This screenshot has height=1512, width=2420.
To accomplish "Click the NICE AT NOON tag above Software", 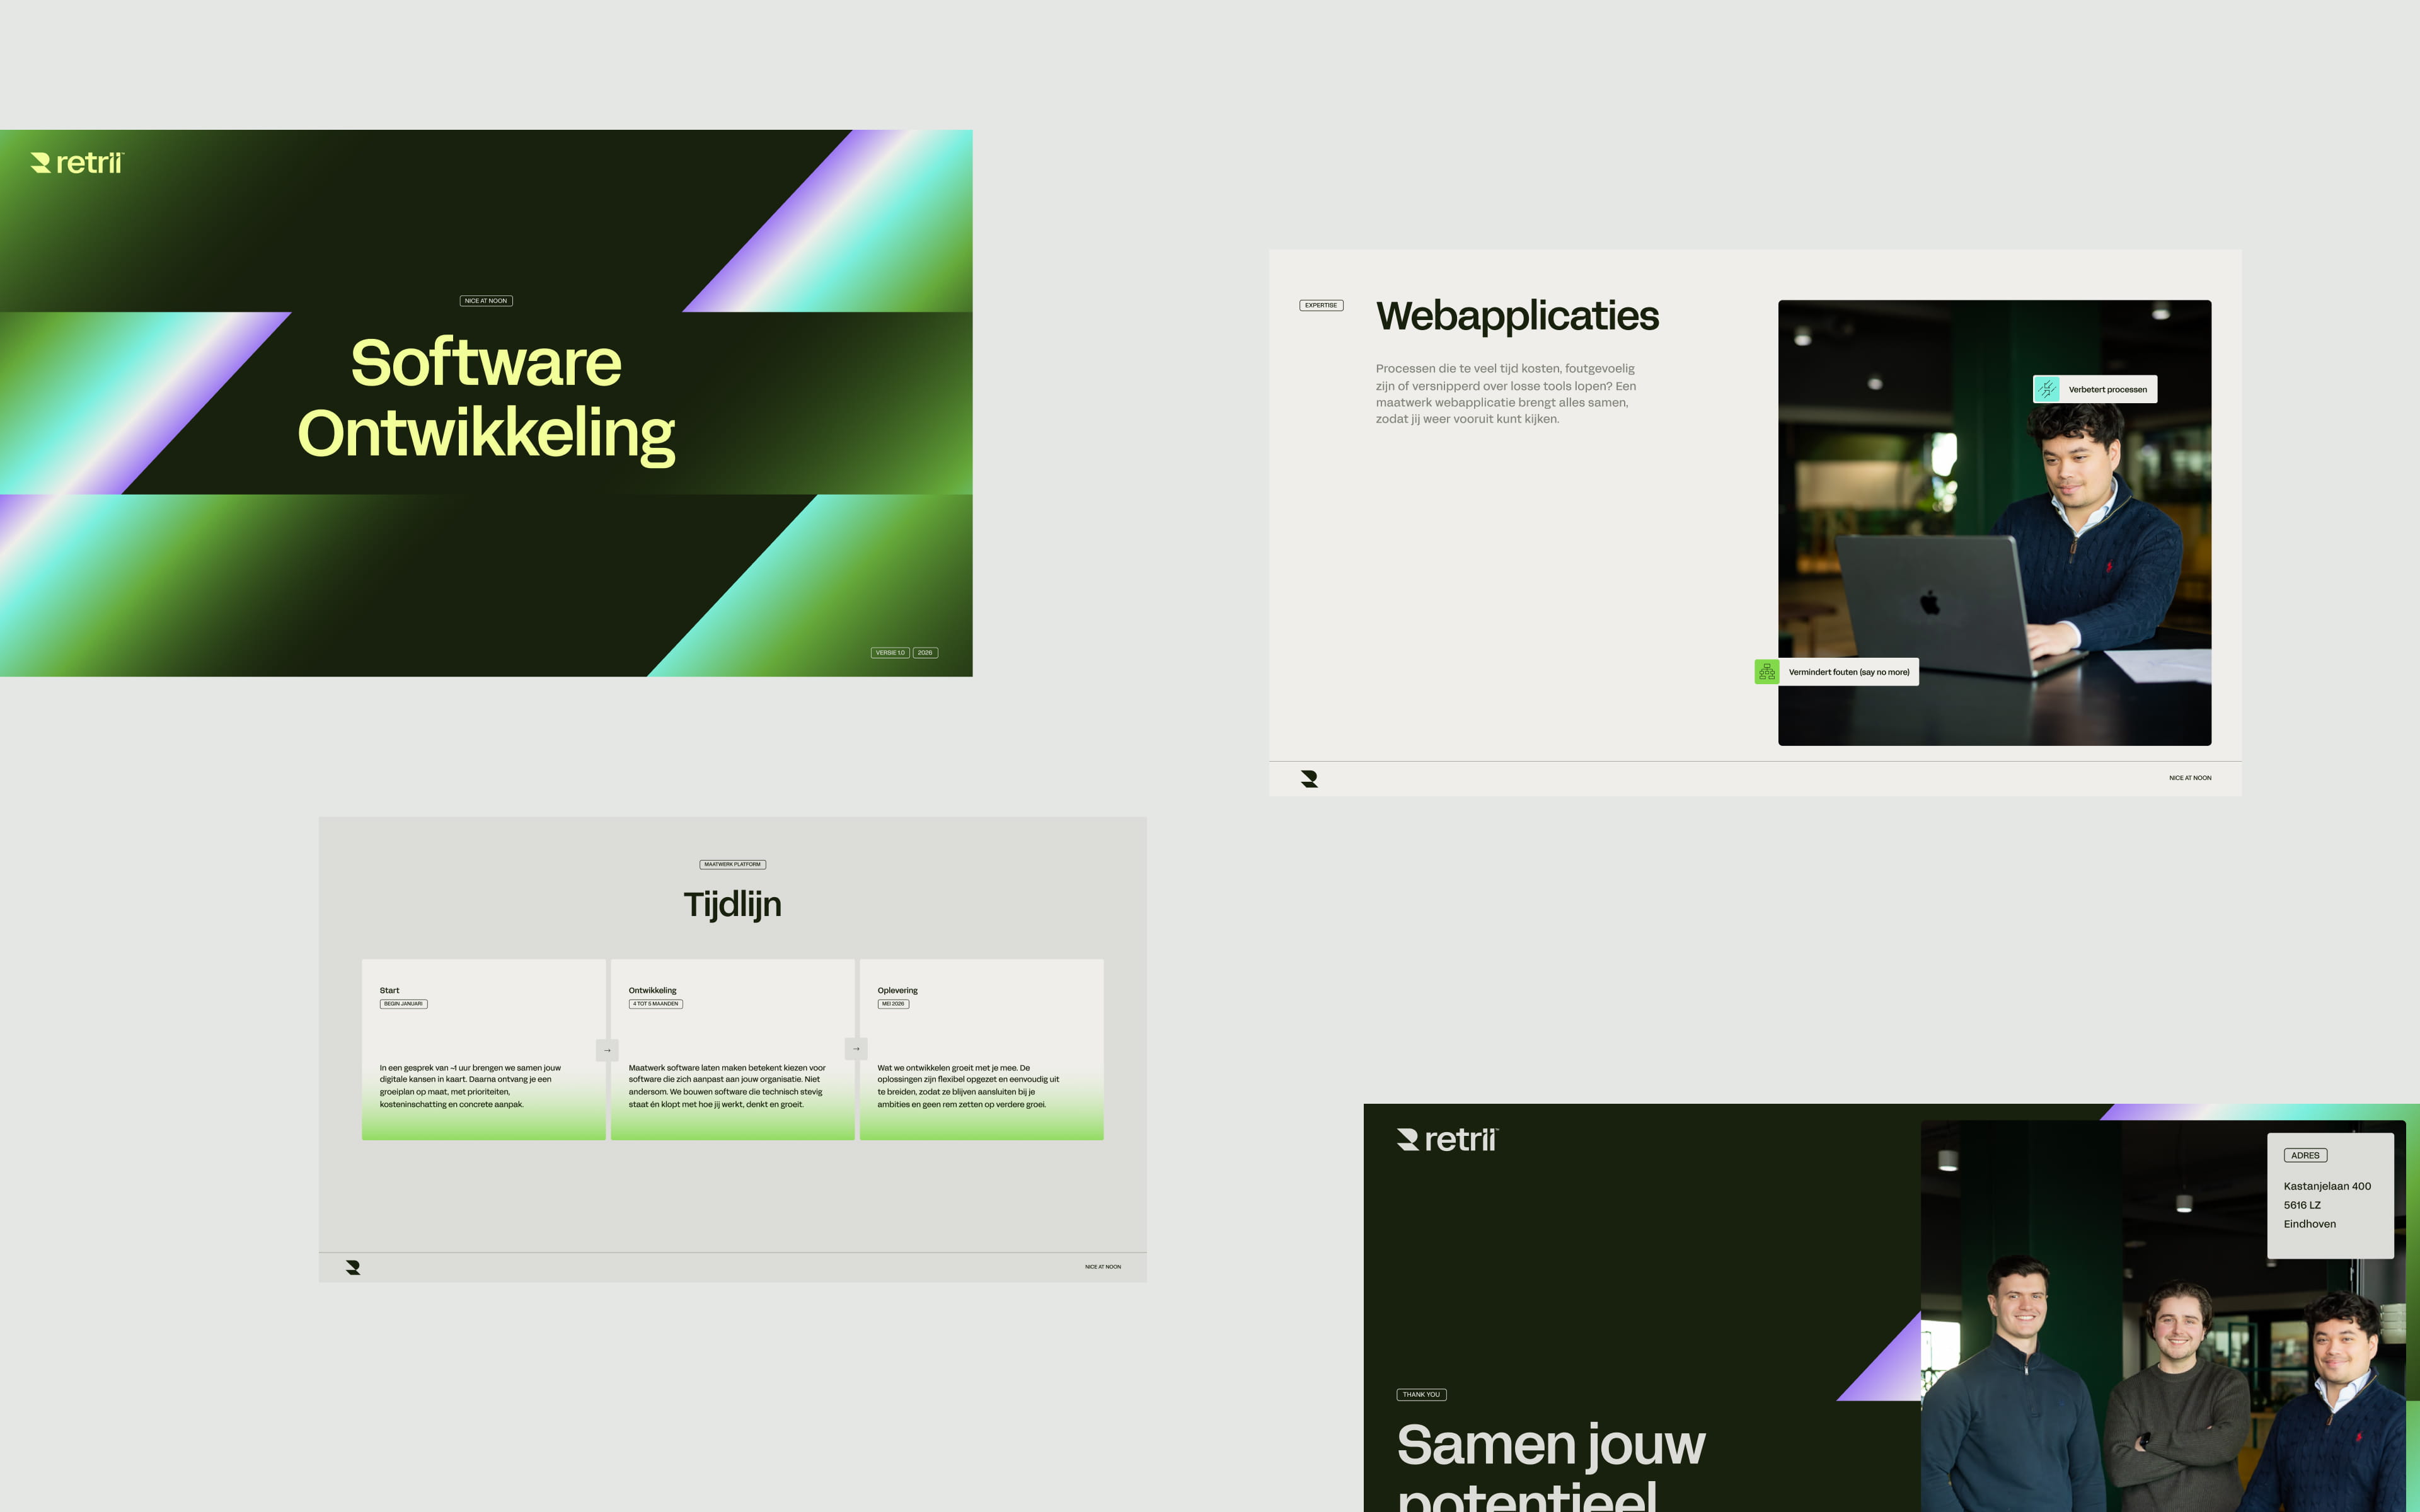I will click(486, 301).
